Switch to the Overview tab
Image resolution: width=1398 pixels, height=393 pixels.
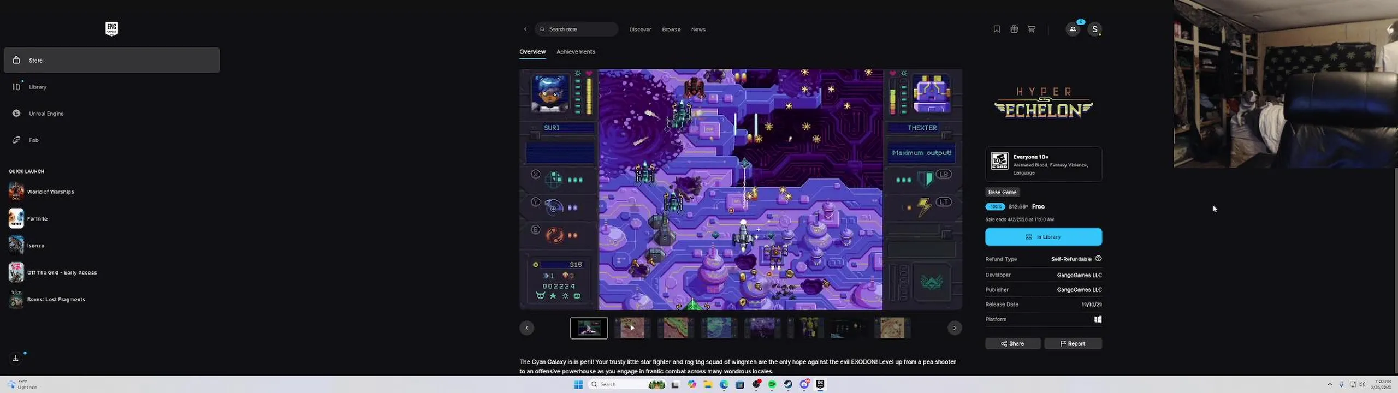532,52
